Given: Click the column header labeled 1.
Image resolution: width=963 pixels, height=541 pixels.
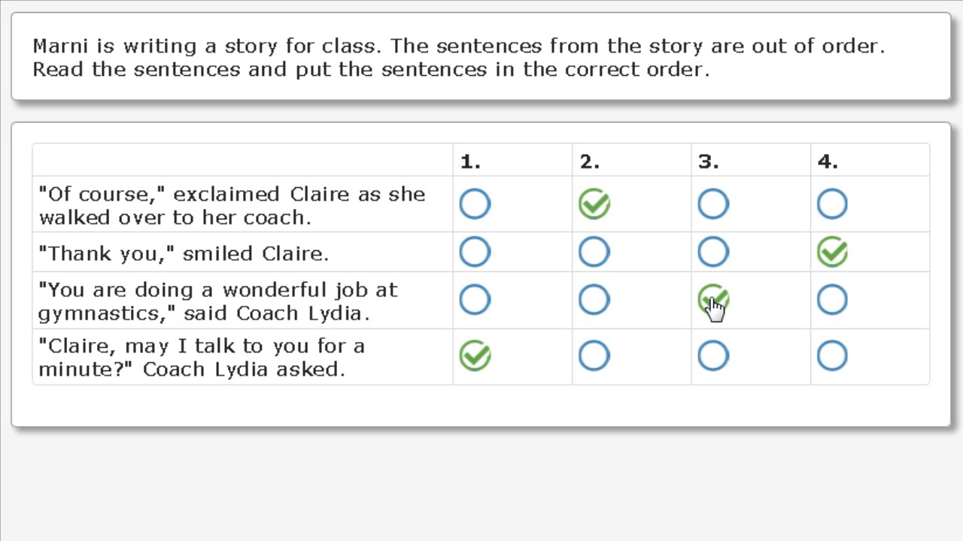Looking at the screenshot, I should point(470,162).
